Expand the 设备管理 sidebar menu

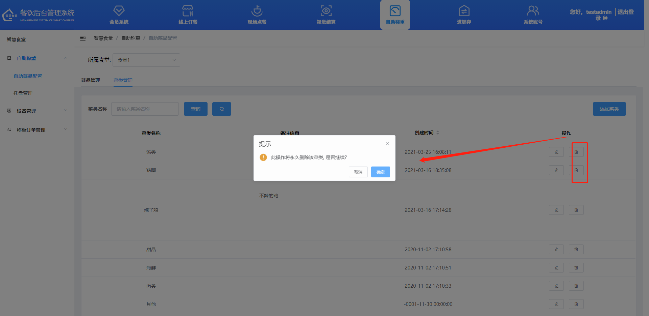[37, 111]
